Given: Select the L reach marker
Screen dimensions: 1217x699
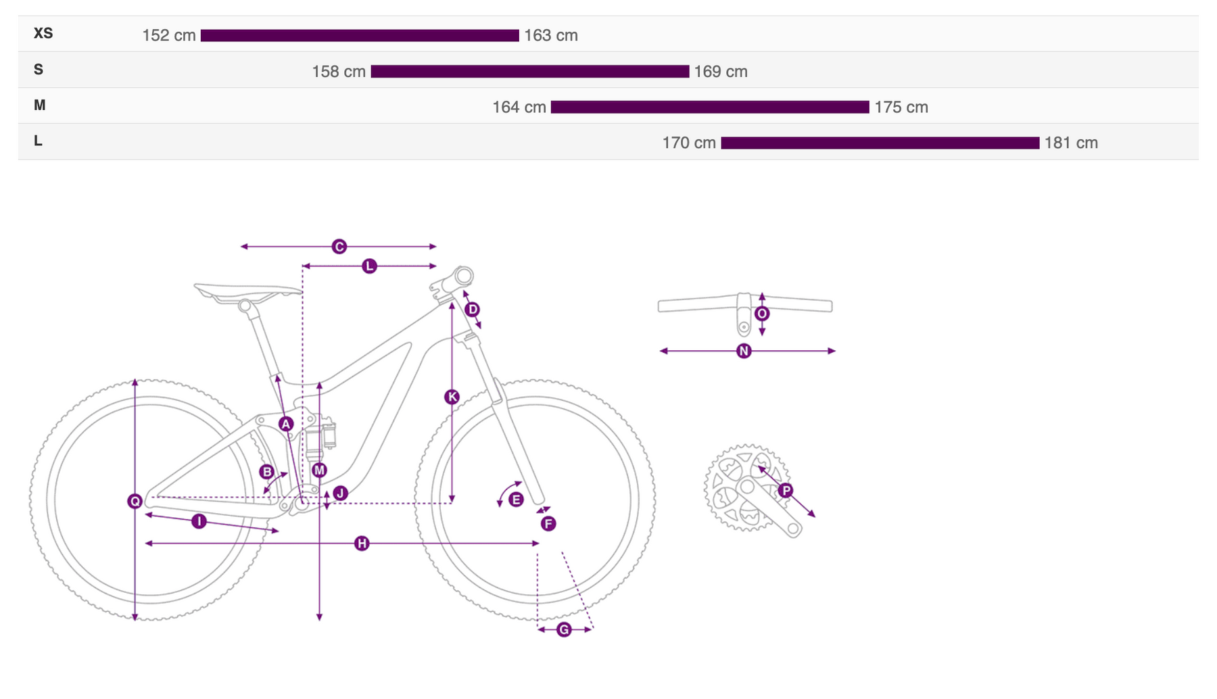Looking at the screenshot, I should point(369,266).
